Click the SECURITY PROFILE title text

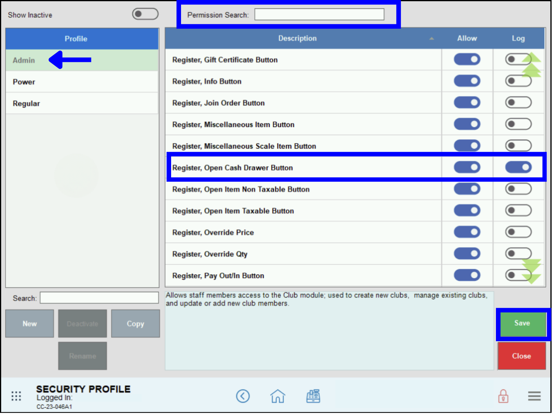(83, 389)
